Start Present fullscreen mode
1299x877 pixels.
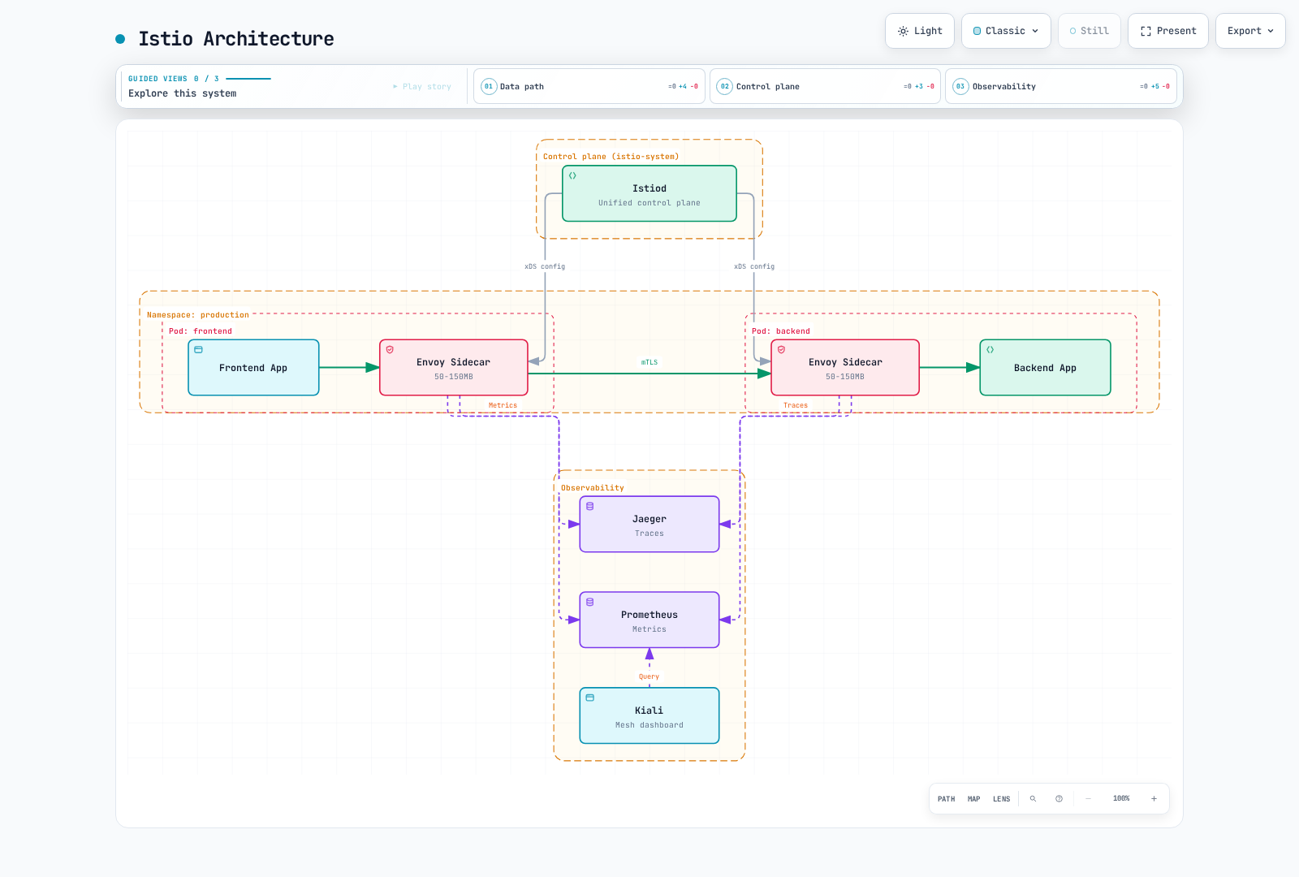[x=1168, y=31]
